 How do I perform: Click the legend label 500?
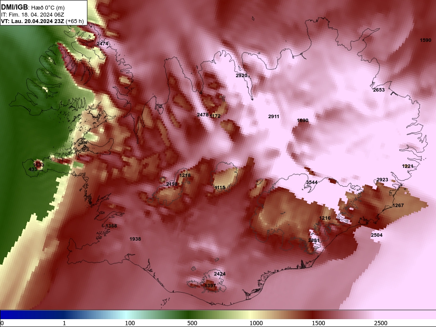point(192,323)
